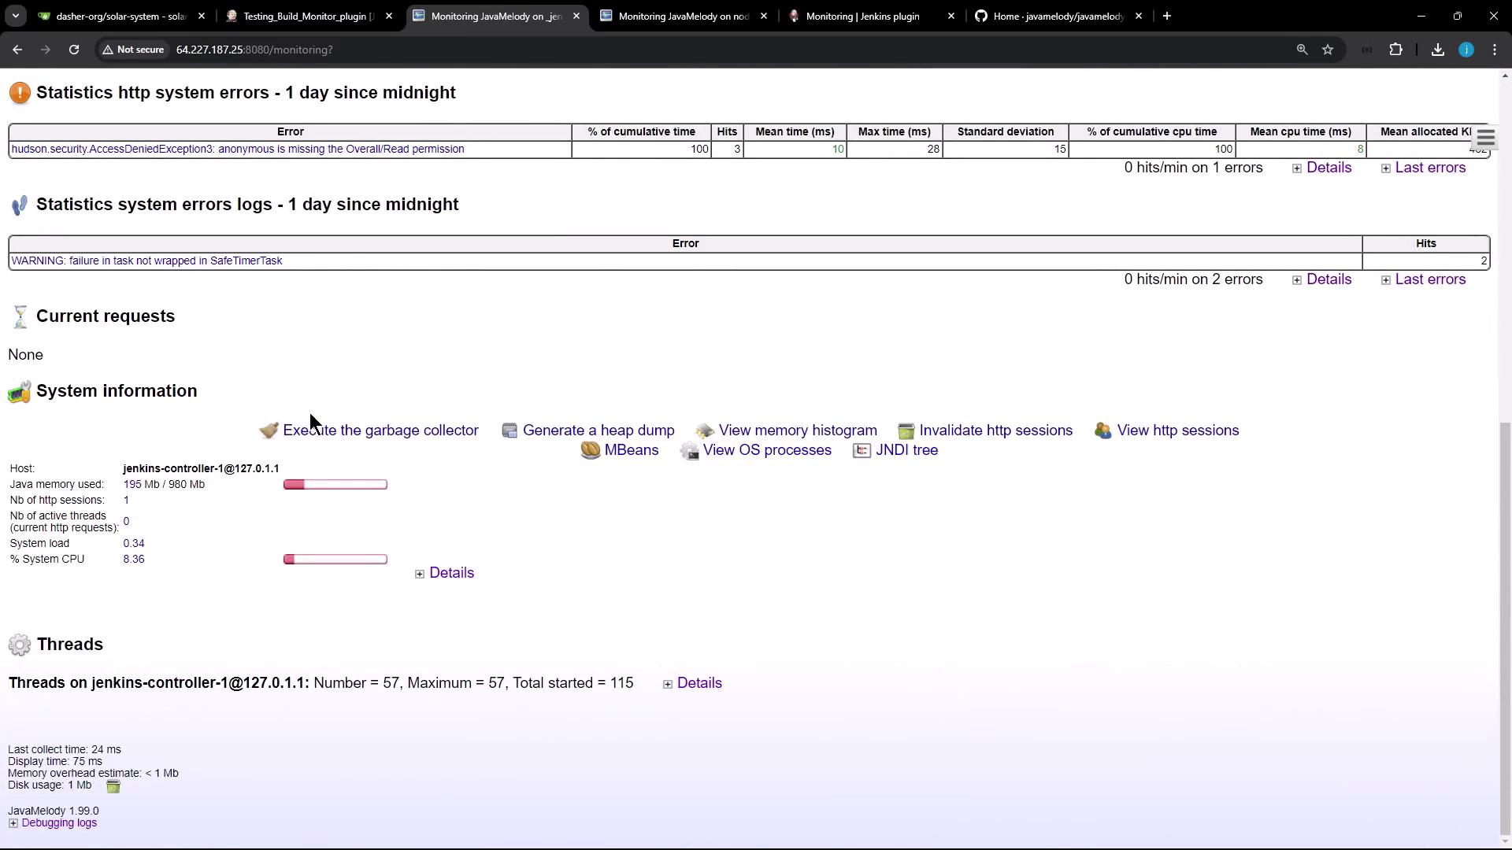The image size is (1512, 850).
Task: Click the Java memory used progress bar
Action: pos(335,485)
